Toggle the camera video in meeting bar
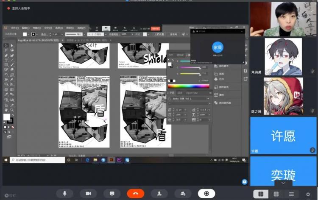The height and width of the screenshot is (200, 318). 88,194
